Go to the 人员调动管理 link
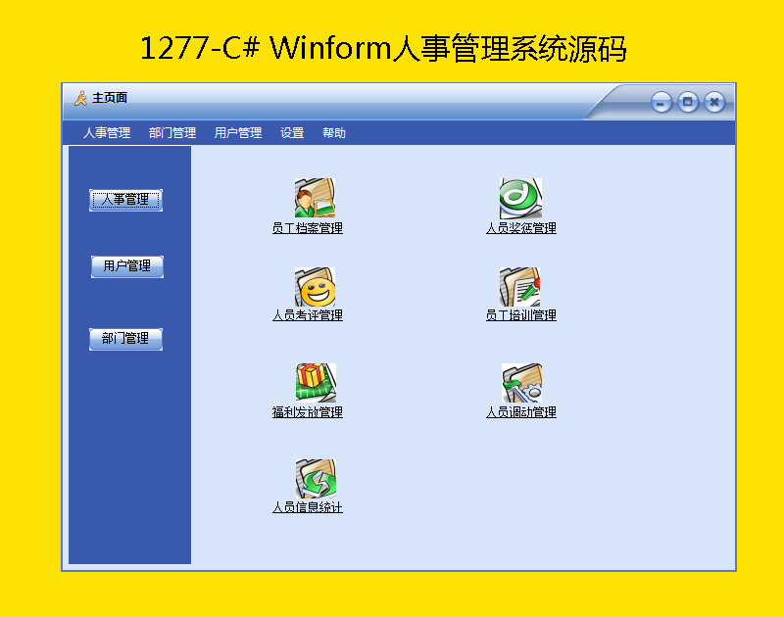Image resolution: width=784 pixels, height=617 pixels. point(521,412)
